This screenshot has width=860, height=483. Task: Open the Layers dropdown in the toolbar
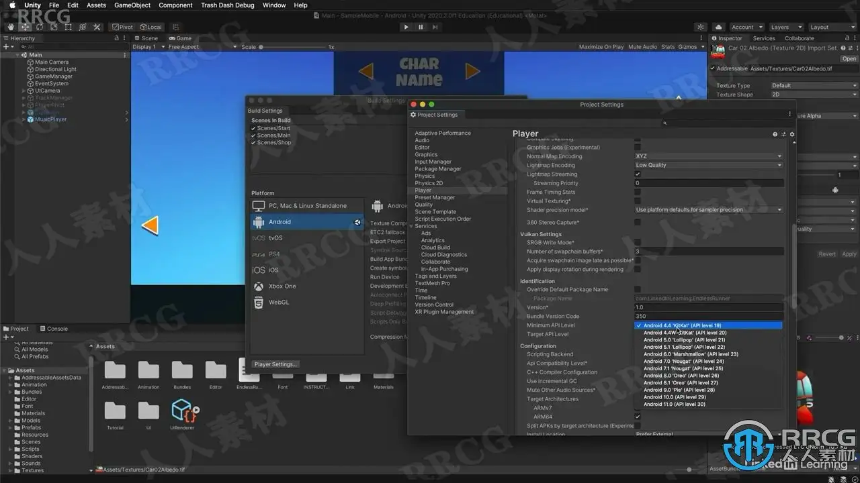point(785,28)
